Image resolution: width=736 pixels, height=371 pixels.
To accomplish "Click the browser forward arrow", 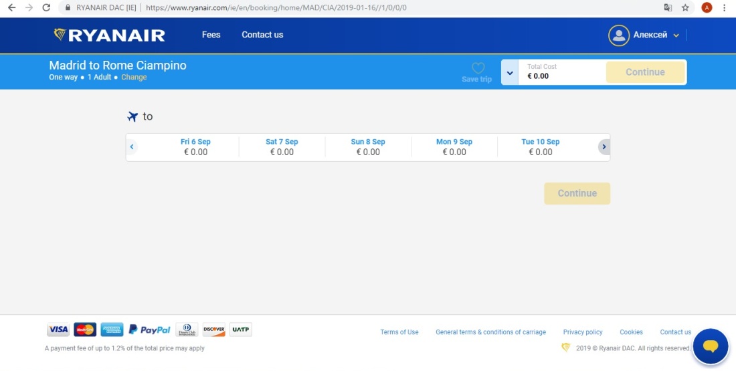I will pos(29,7).
